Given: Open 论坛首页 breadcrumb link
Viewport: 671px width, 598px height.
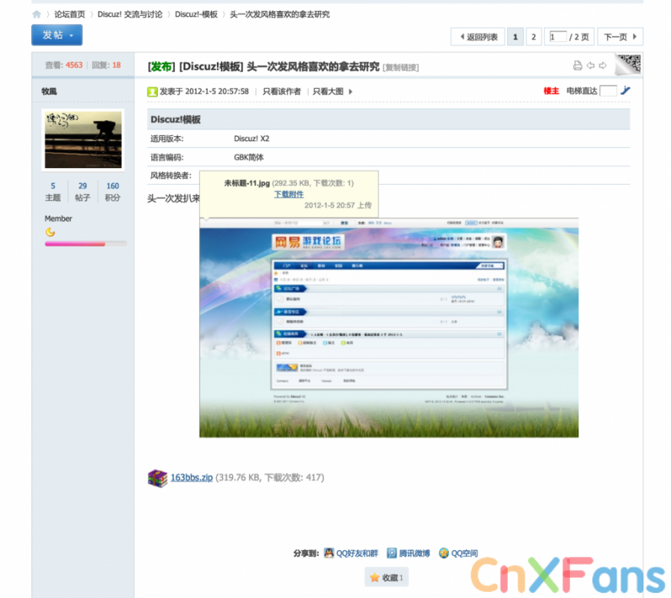Looking at the screenshot, I should [70, 14].
